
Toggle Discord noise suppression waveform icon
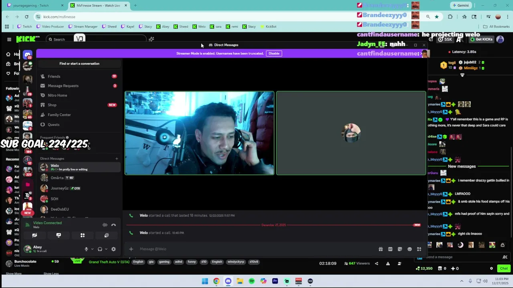coord(105,225)
